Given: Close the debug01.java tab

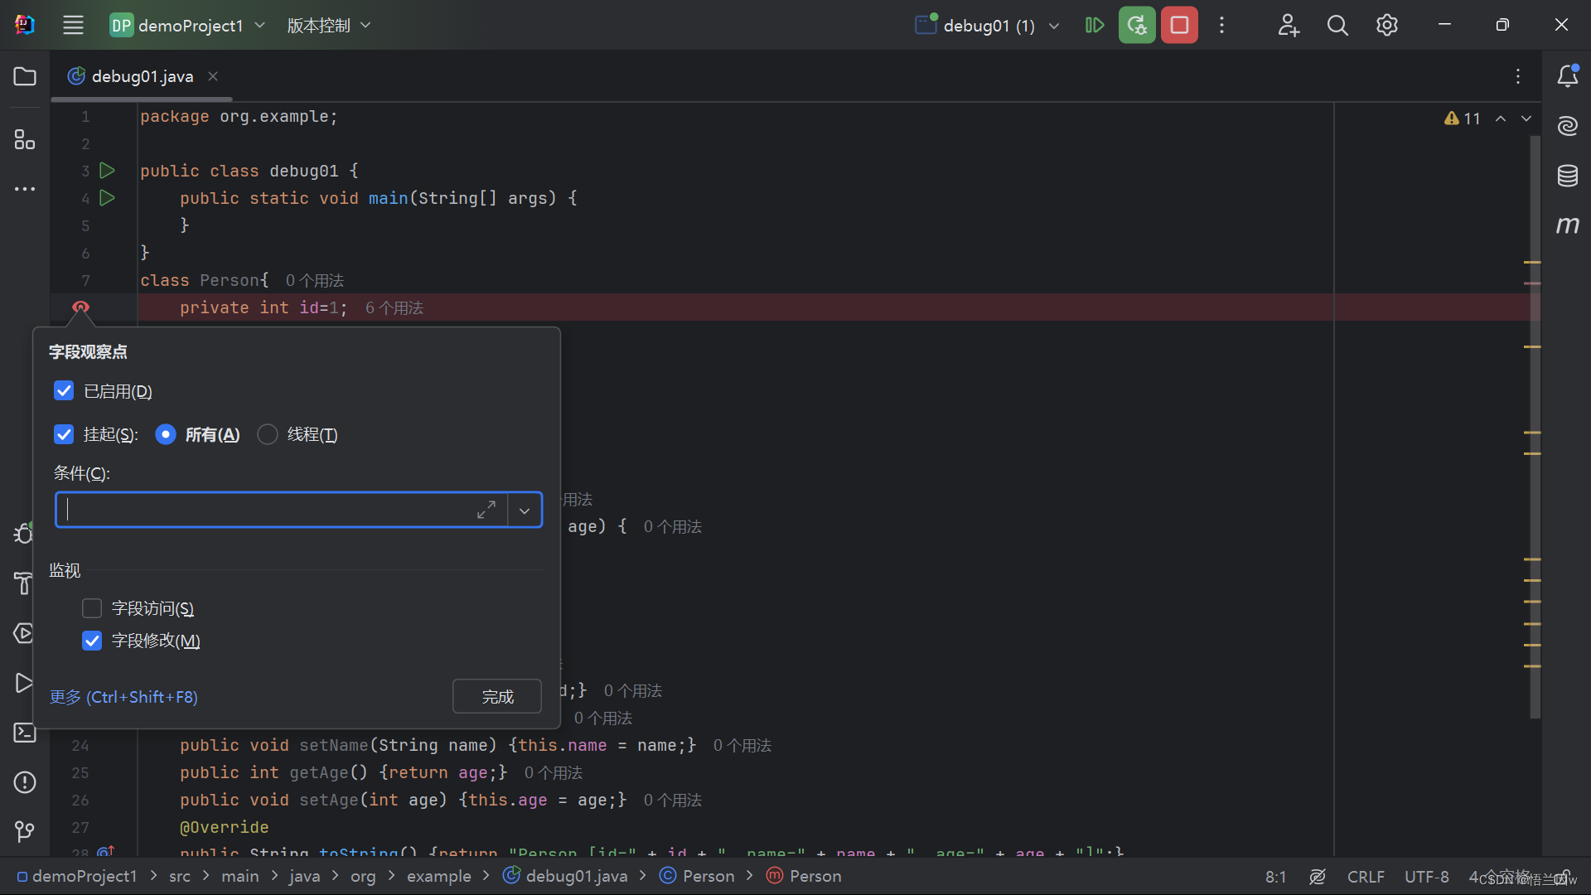Looking at the screenshot, I should tap(213, 76).
